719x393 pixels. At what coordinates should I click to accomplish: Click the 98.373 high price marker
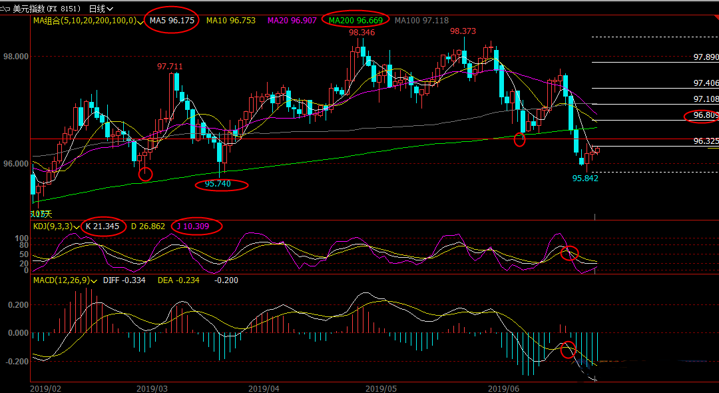coord(463,31)
